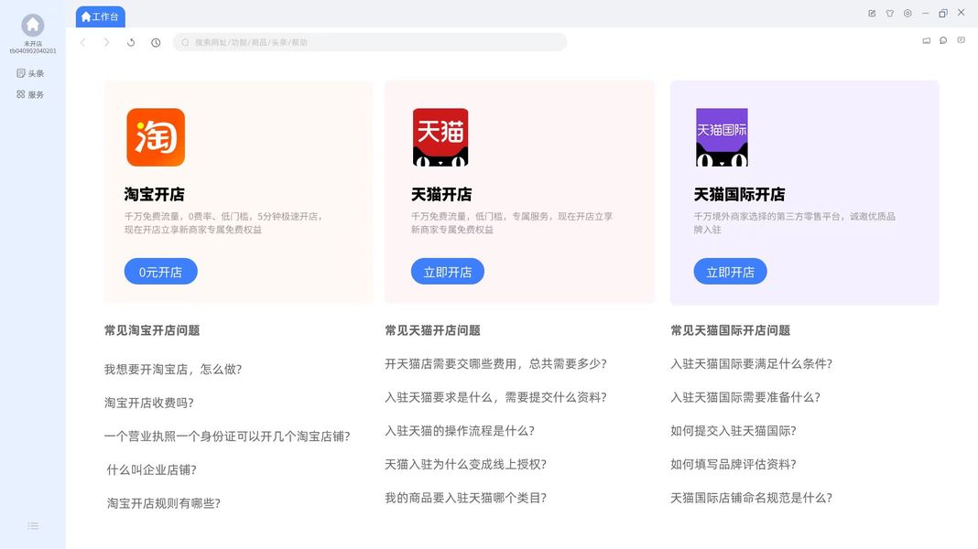
Task: Click the 常见淘宝开店问题 heading
Action: pyautogui.click(x=152, y=330)
